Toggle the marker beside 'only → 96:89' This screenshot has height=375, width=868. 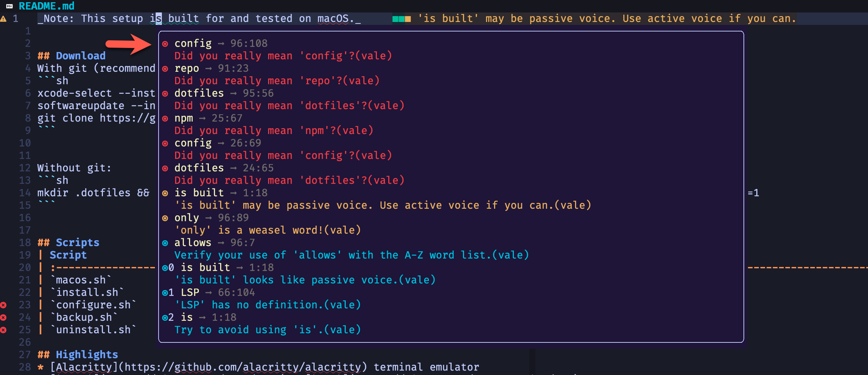coord(166,218)
